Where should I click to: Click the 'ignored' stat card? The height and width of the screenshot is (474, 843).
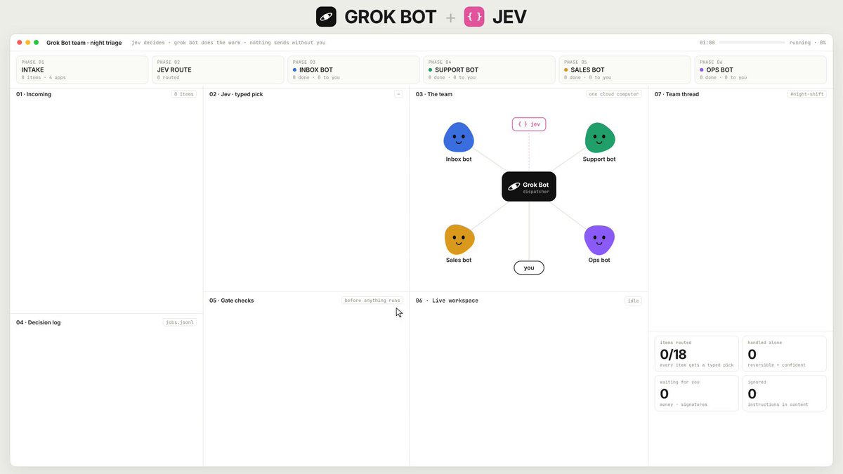click(785, 393)
